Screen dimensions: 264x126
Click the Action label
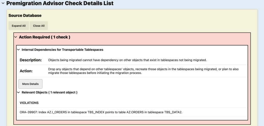pos(26,71)
